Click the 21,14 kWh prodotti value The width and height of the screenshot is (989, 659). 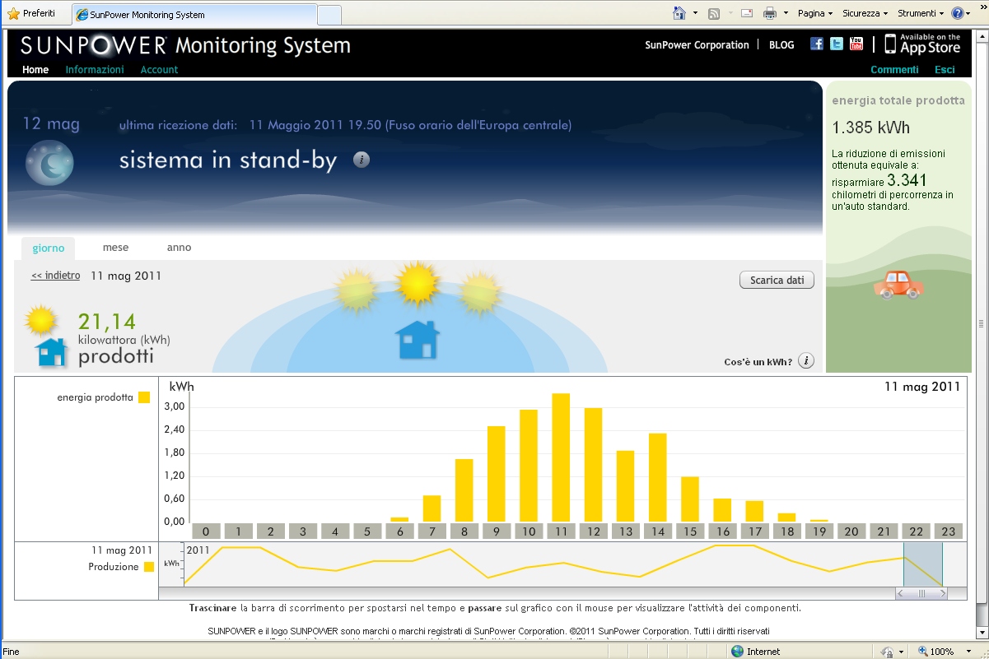click(x=107, y=322)
